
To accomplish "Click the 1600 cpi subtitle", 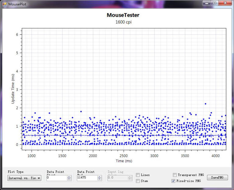I will [x=123, y=22].
